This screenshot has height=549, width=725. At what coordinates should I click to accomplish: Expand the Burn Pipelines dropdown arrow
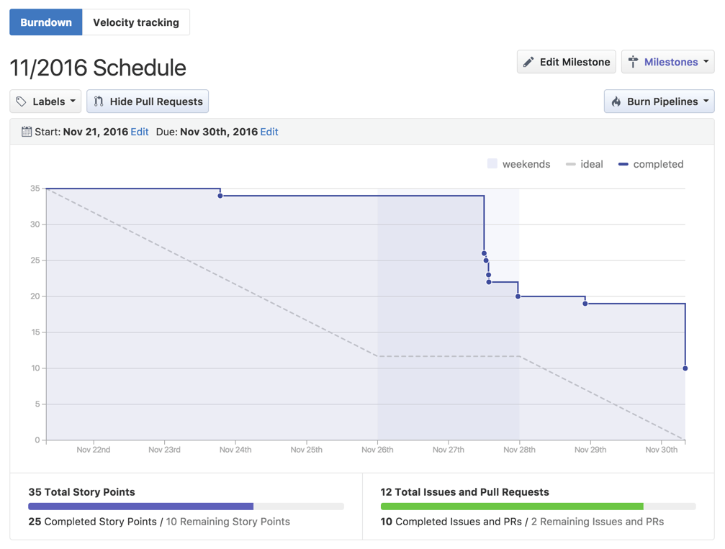click(706, 101)
